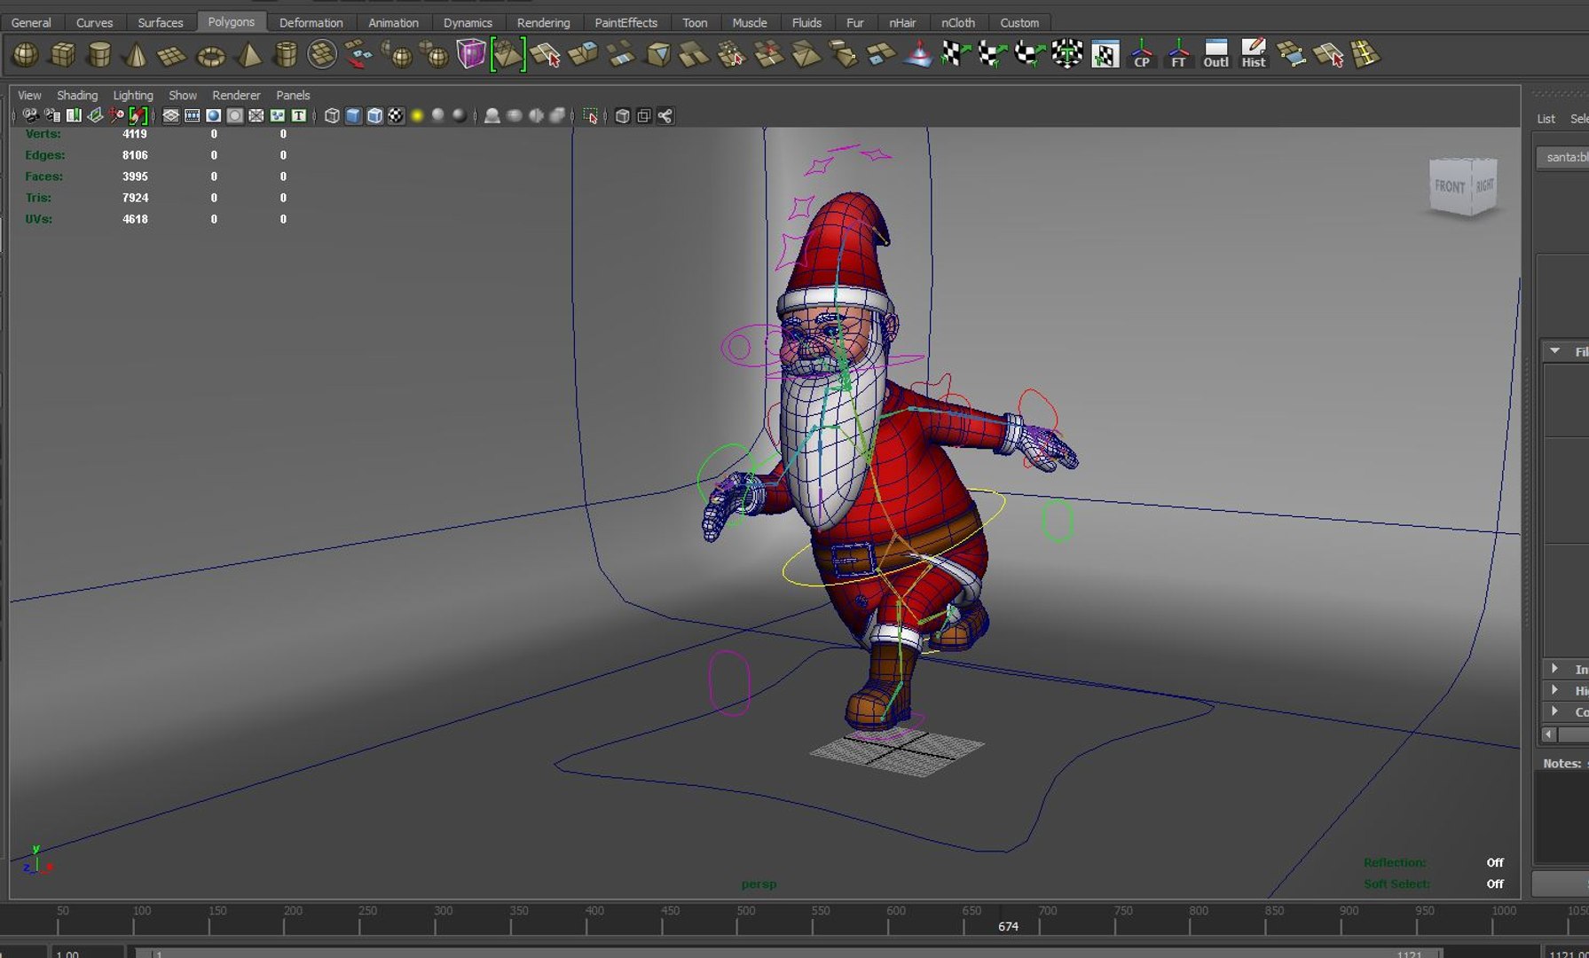1589x958 pixels.
Task: Open the Lighting panel menu
Action: point(133,95)
